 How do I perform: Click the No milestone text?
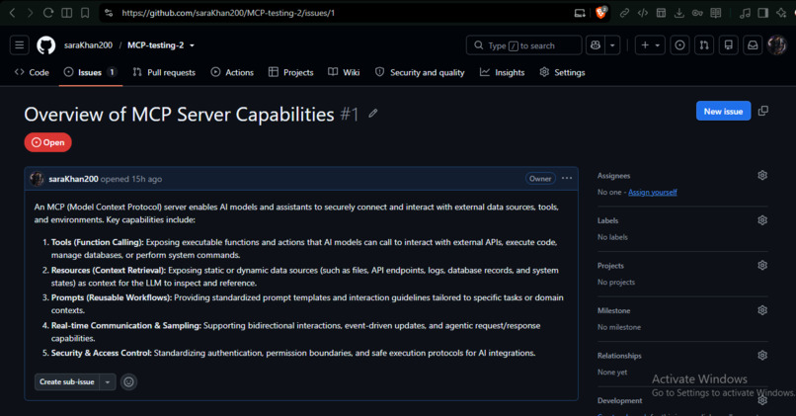click(619, 327)
